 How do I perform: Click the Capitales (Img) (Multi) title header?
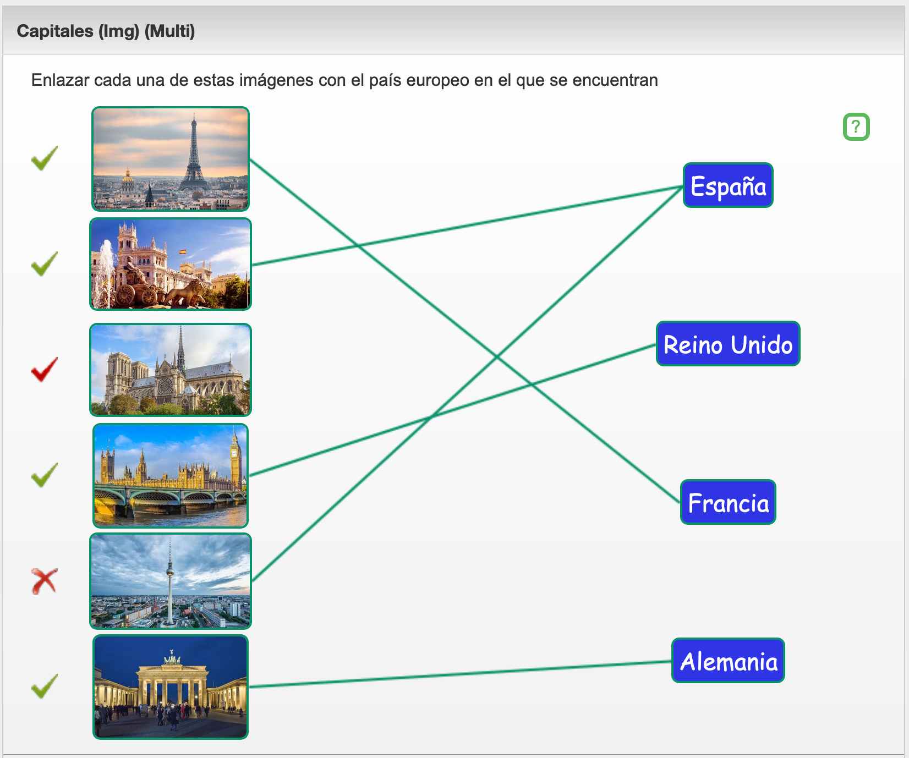106,31
